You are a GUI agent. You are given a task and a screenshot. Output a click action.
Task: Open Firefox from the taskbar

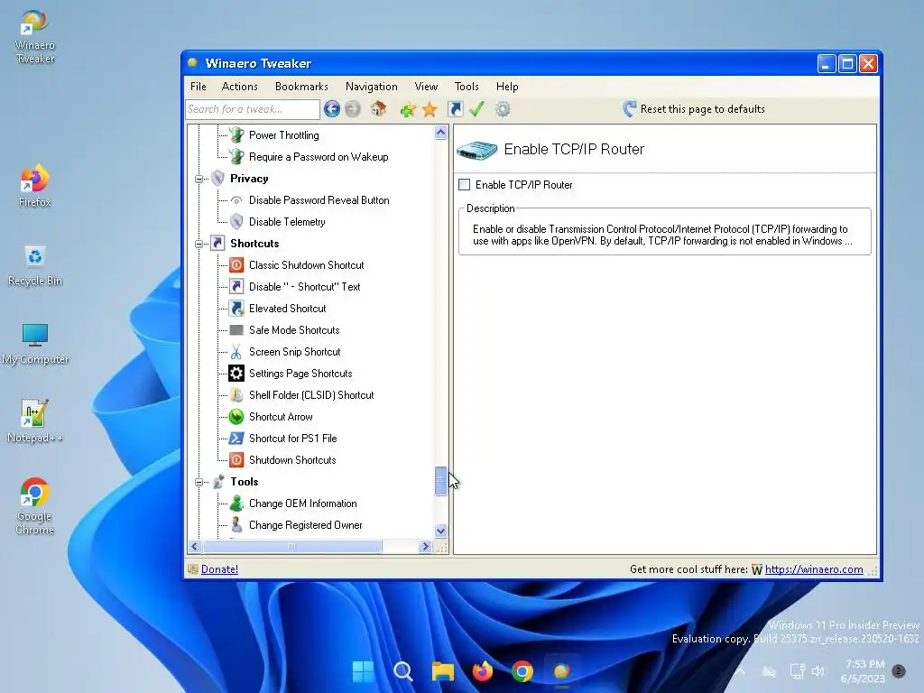click(482, 670)
